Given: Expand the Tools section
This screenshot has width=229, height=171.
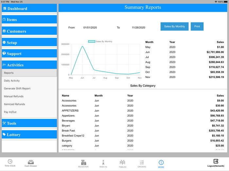Looking at the screenshot, I should pyautogui.click(x=29, y=123).
